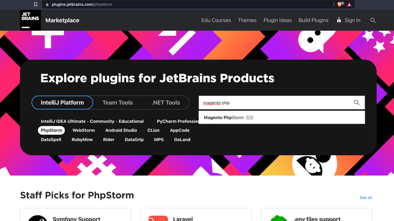Open Themes in the header

[247, 21]
